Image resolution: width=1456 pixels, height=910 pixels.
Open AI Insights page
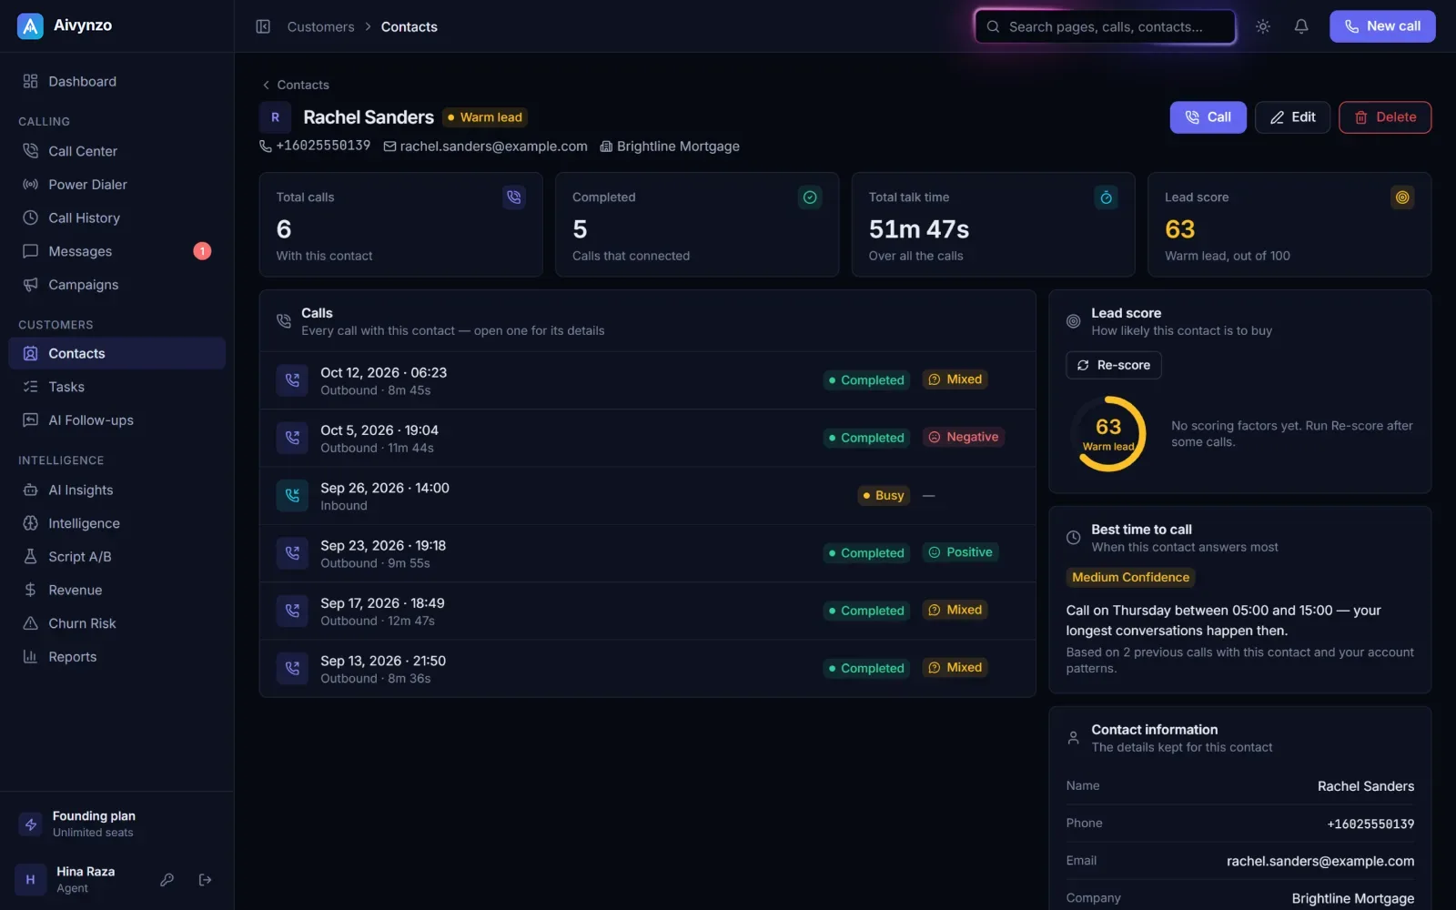(116, 490)
